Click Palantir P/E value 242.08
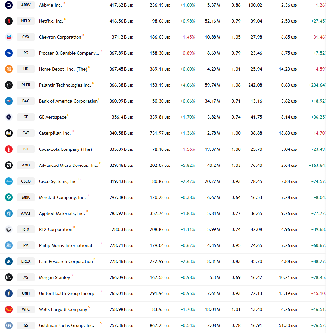This screenshot has height=333, width=326. pyautogui.click(x=255, y=85)
